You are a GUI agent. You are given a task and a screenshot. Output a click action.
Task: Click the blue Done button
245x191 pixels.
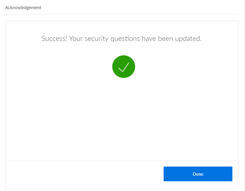pos(198,174)
